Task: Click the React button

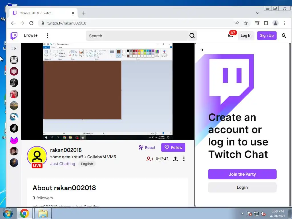Action: [147, 147]
